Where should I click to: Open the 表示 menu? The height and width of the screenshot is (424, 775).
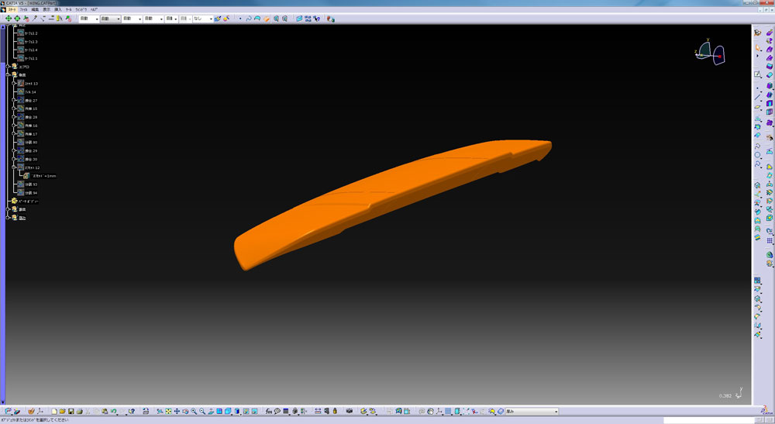click(x=46, y=9)
